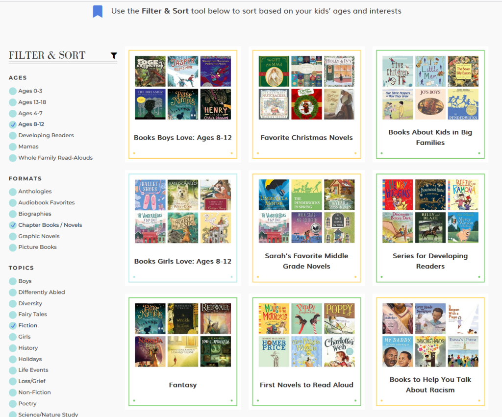Uncheck Chapter Books / Novels filter
502x417 pixels.
pos(13,225)
